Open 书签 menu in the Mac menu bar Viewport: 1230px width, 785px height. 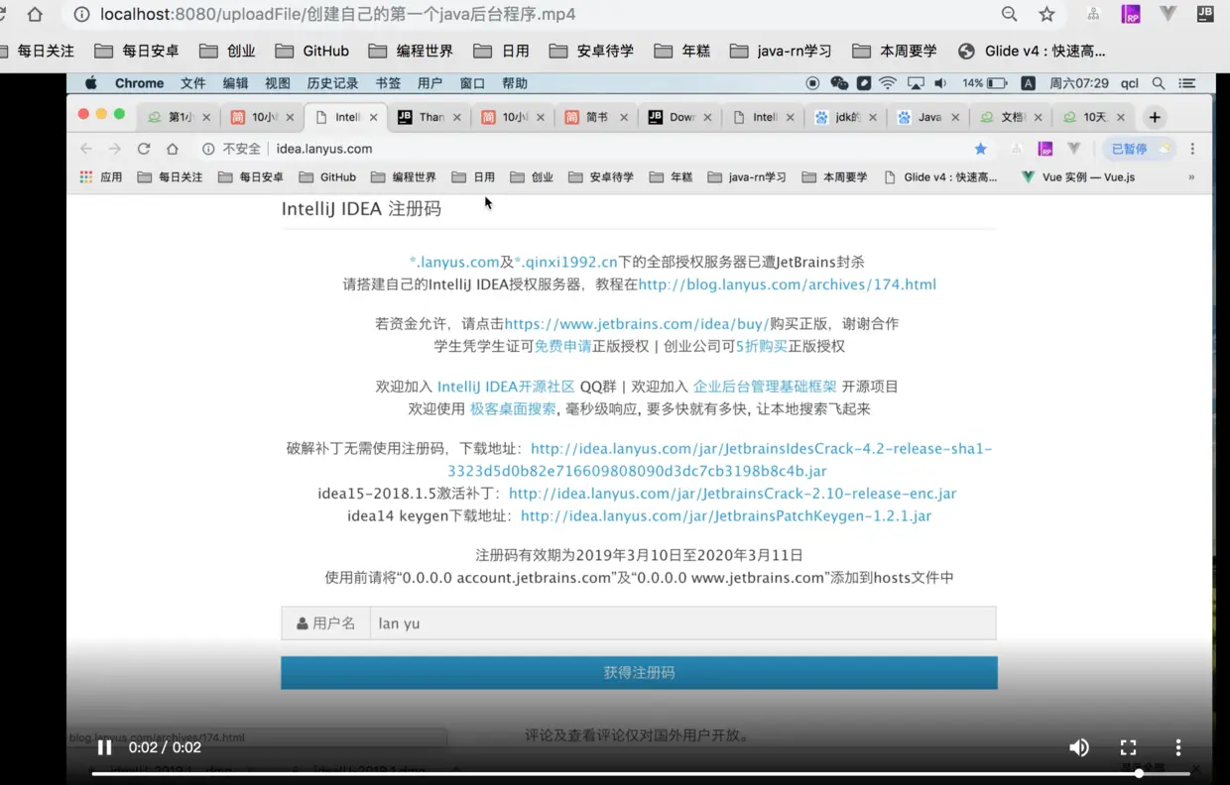(x=388, y=83)
